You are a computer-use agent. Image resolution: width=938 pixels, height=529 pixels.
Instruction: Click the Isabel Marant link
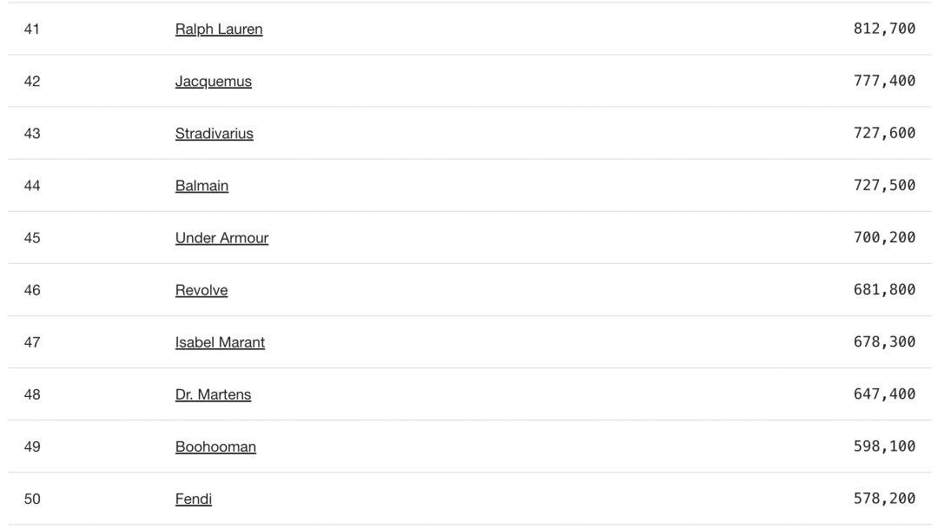click(x=220, y=342)
